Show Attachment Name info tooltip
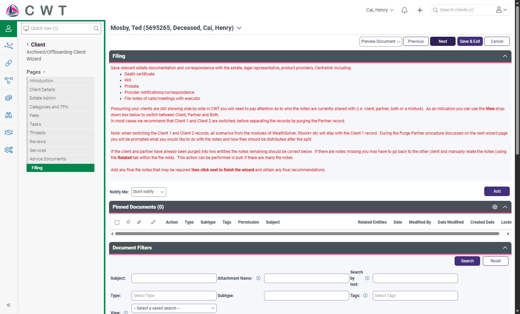This screenshot has height=314, width=520. click(x=258, y=278)
